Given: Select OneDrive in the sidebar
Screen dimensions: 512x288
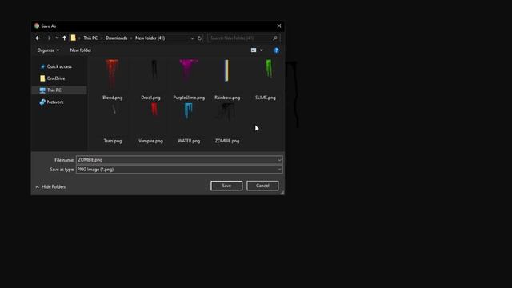Looking at the screenshot, I should [56, 78].
